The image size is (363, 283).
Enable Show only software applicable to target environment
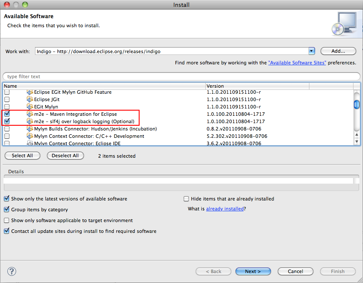click(7, 220)
